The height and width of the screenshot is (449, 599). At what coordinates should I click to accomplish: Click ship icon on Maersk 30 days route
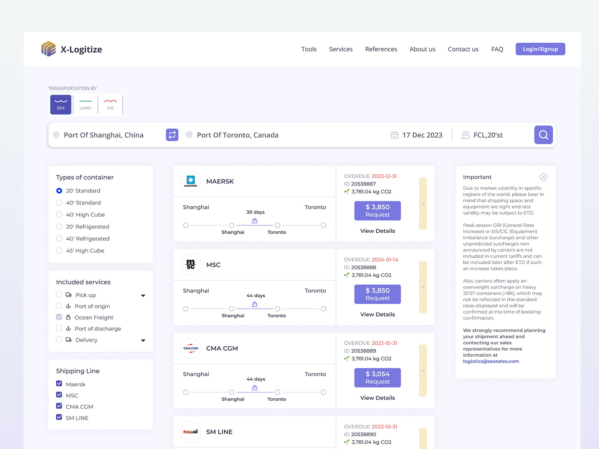pos(255,221)
